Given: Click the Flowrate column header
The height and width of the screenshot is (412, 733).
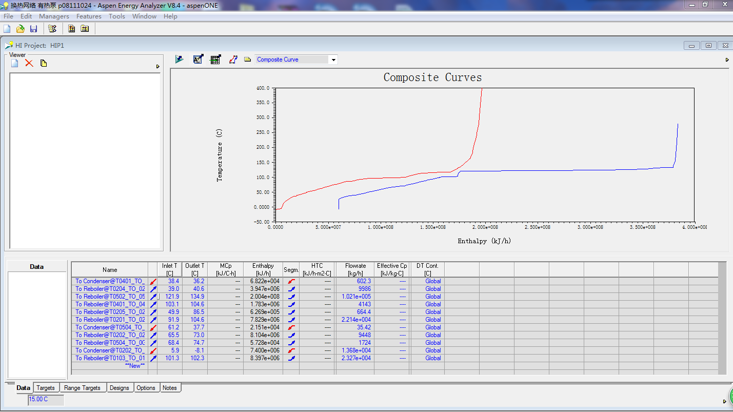Looking at the screenshot, I should 355,269.
